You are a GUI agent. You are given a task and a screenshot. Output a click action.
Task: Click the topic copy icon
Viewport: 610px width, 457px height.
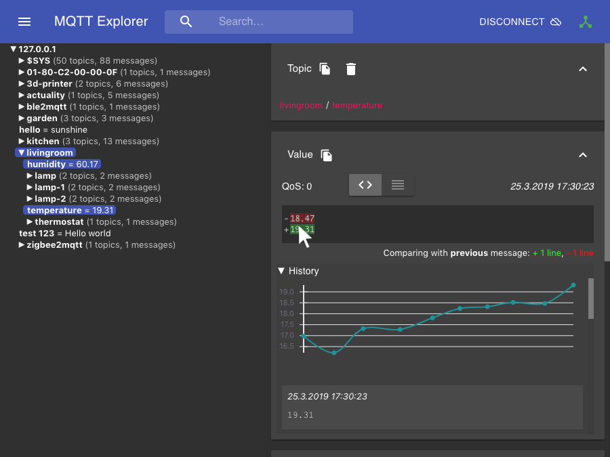[324, 68]
